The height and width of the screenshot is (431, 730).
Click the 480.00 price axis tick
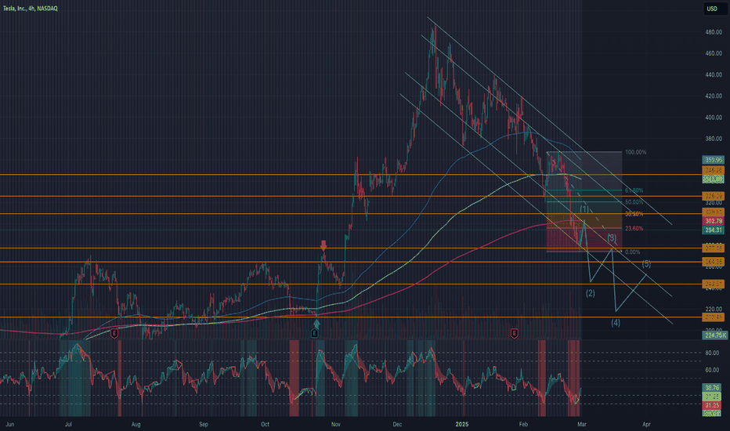pos(714,32)
